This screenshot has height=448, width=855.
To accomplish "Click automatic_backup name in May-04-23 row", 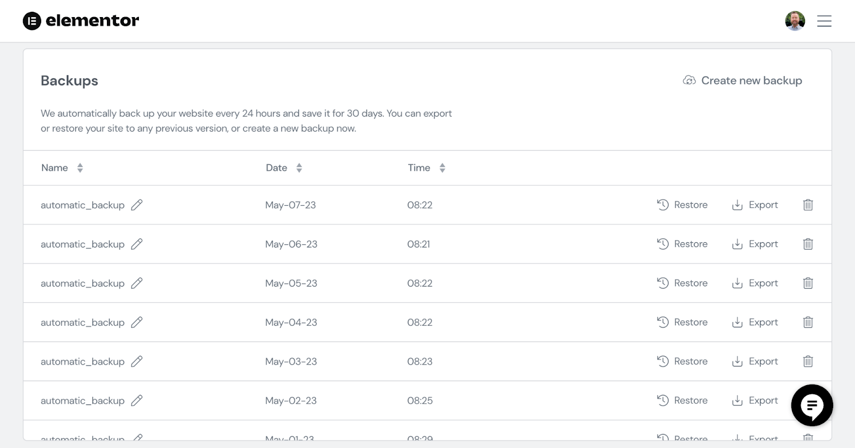I will pyautogui.click(x=82, y=322).
